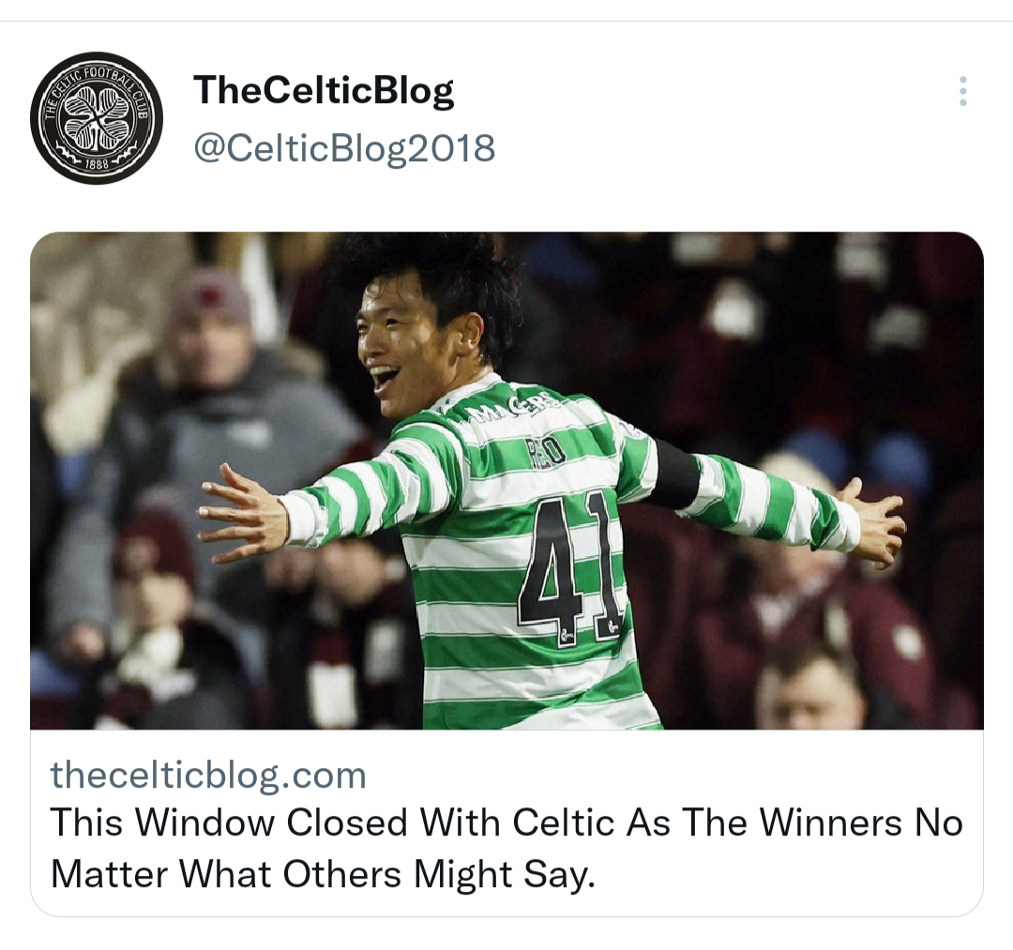1013x950 pixels.
Task: Click the Celtic Football Club crest badge
Action: click(x=97, y=117)
